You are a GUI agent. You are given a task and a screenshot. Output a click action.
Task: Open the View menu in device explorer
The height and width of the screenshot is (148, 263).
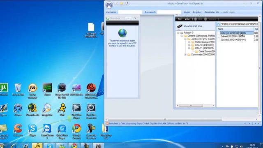[187, 19]
